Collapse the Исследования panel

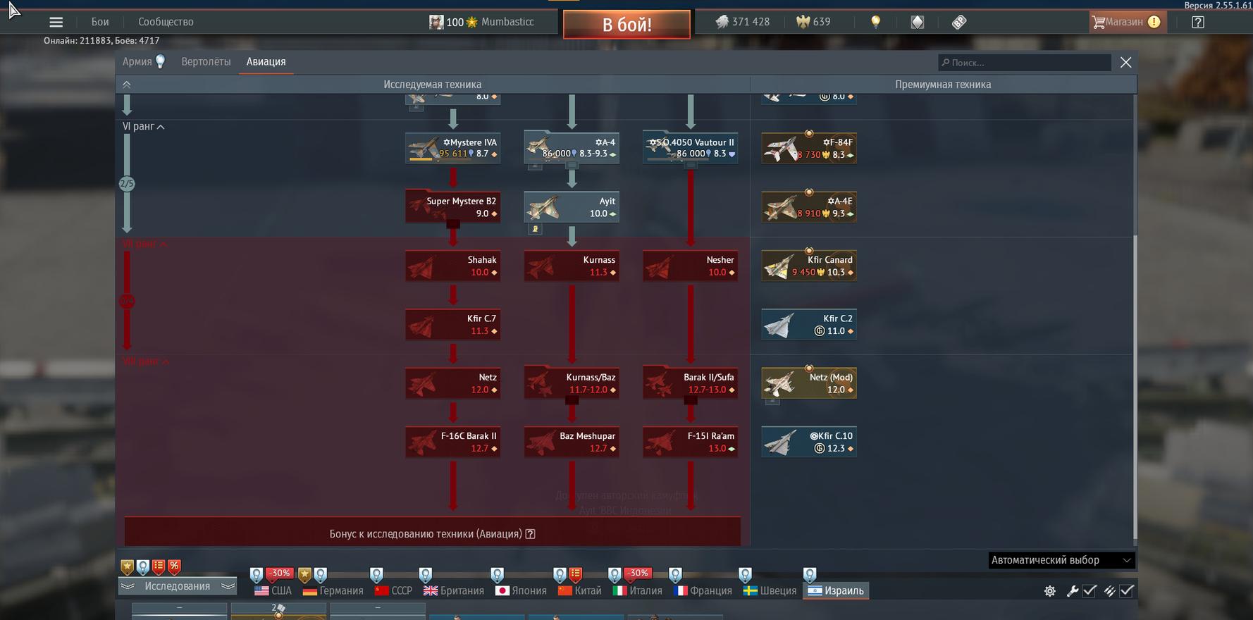pos(177,586)
